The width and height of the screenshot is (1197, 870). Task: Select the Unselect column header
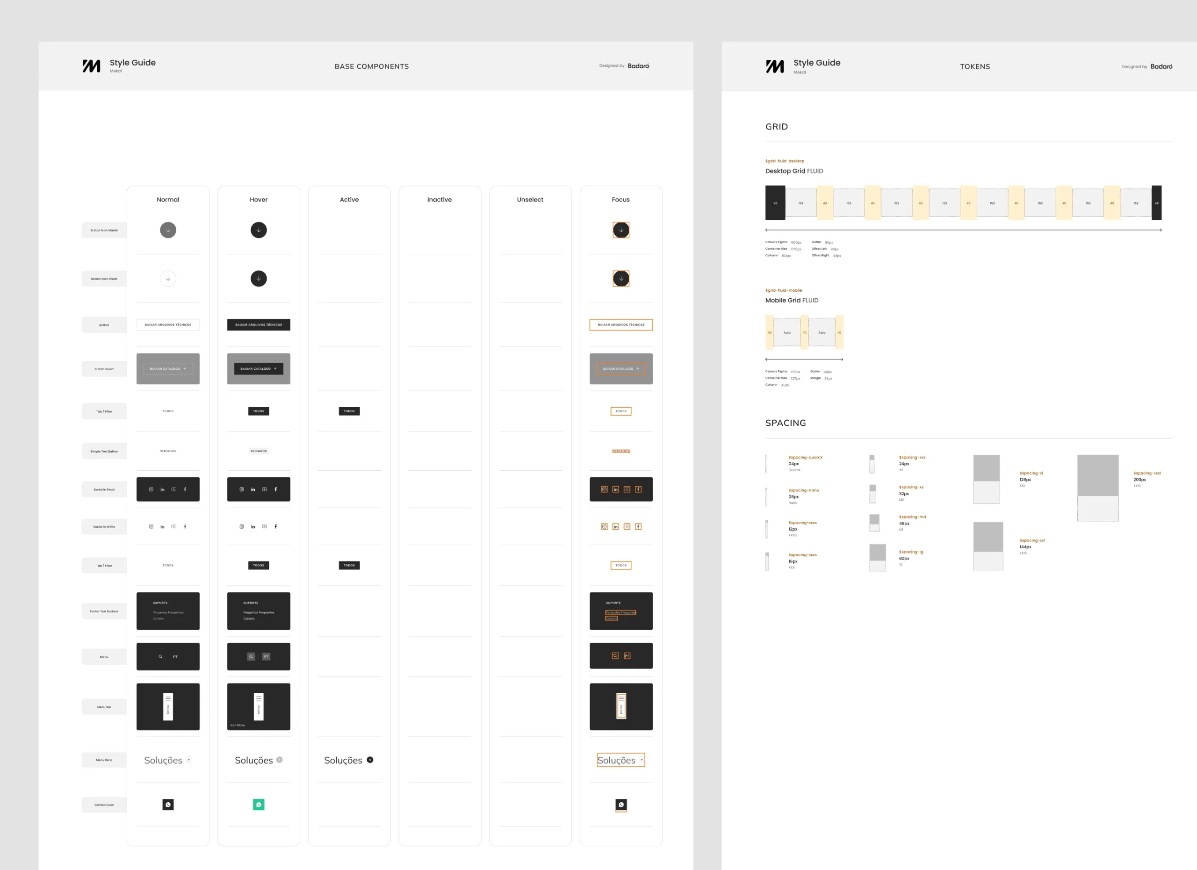530,200
